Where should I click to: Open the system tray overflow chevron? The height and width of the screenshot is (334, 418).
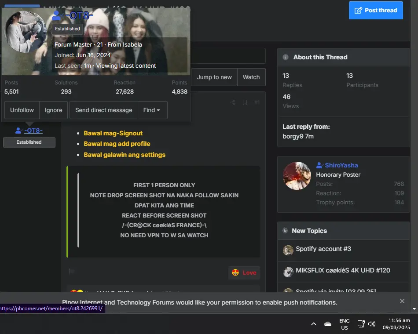coord(314,324)
